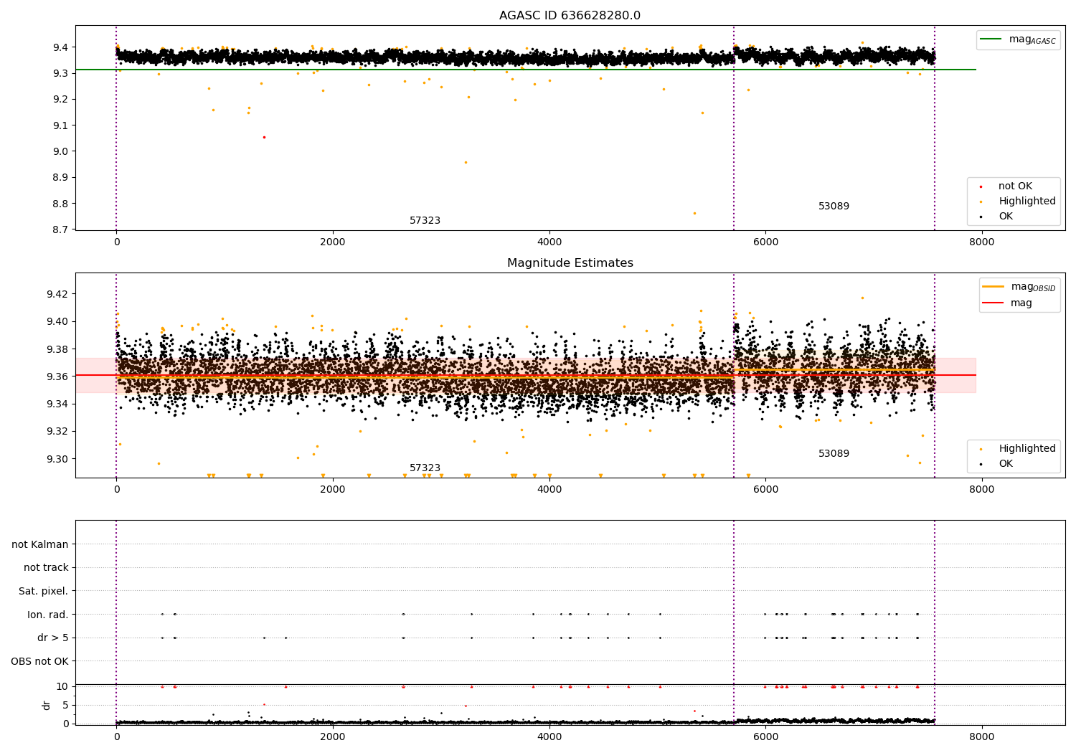Screen dimensions: 1076x753
Task: Click the red "mag" legend entry in the Magnitude Estimates plot
Action: click(x=1021, y=303)
